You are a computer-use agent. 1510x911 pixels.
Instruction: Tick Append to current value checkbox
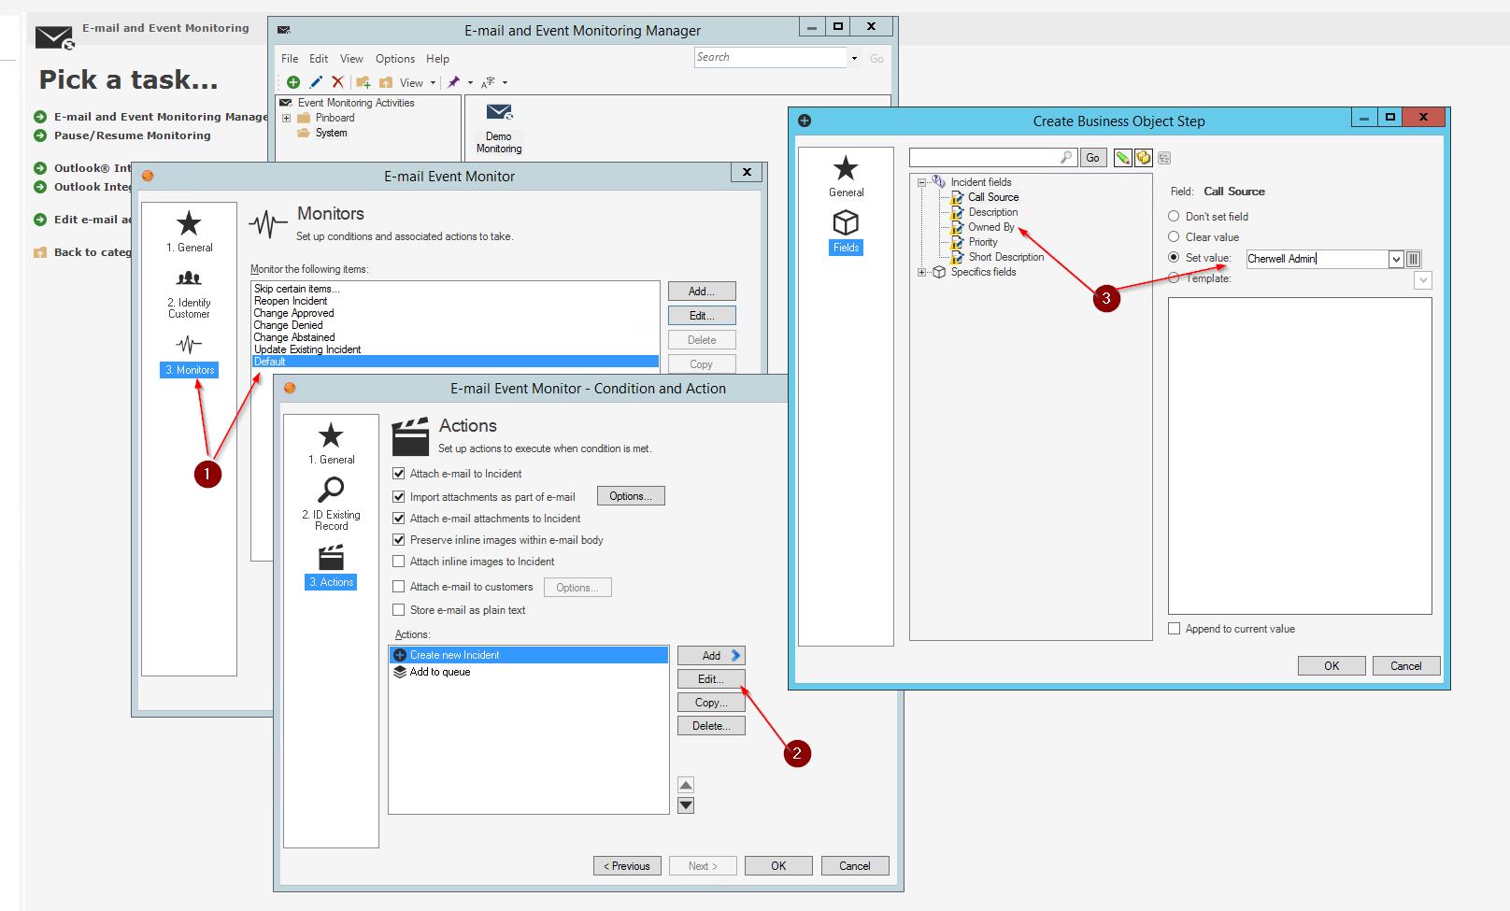1175,629
